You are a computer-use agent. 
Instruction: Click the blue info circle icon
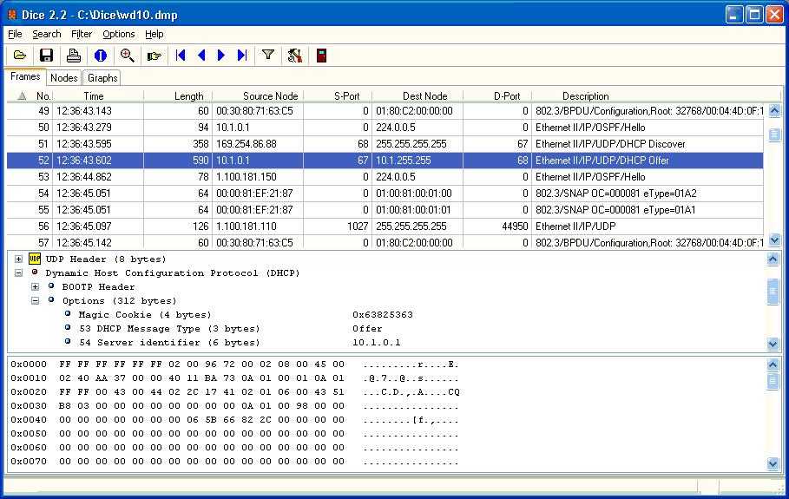pyautogui.click(x=101, y=56)
